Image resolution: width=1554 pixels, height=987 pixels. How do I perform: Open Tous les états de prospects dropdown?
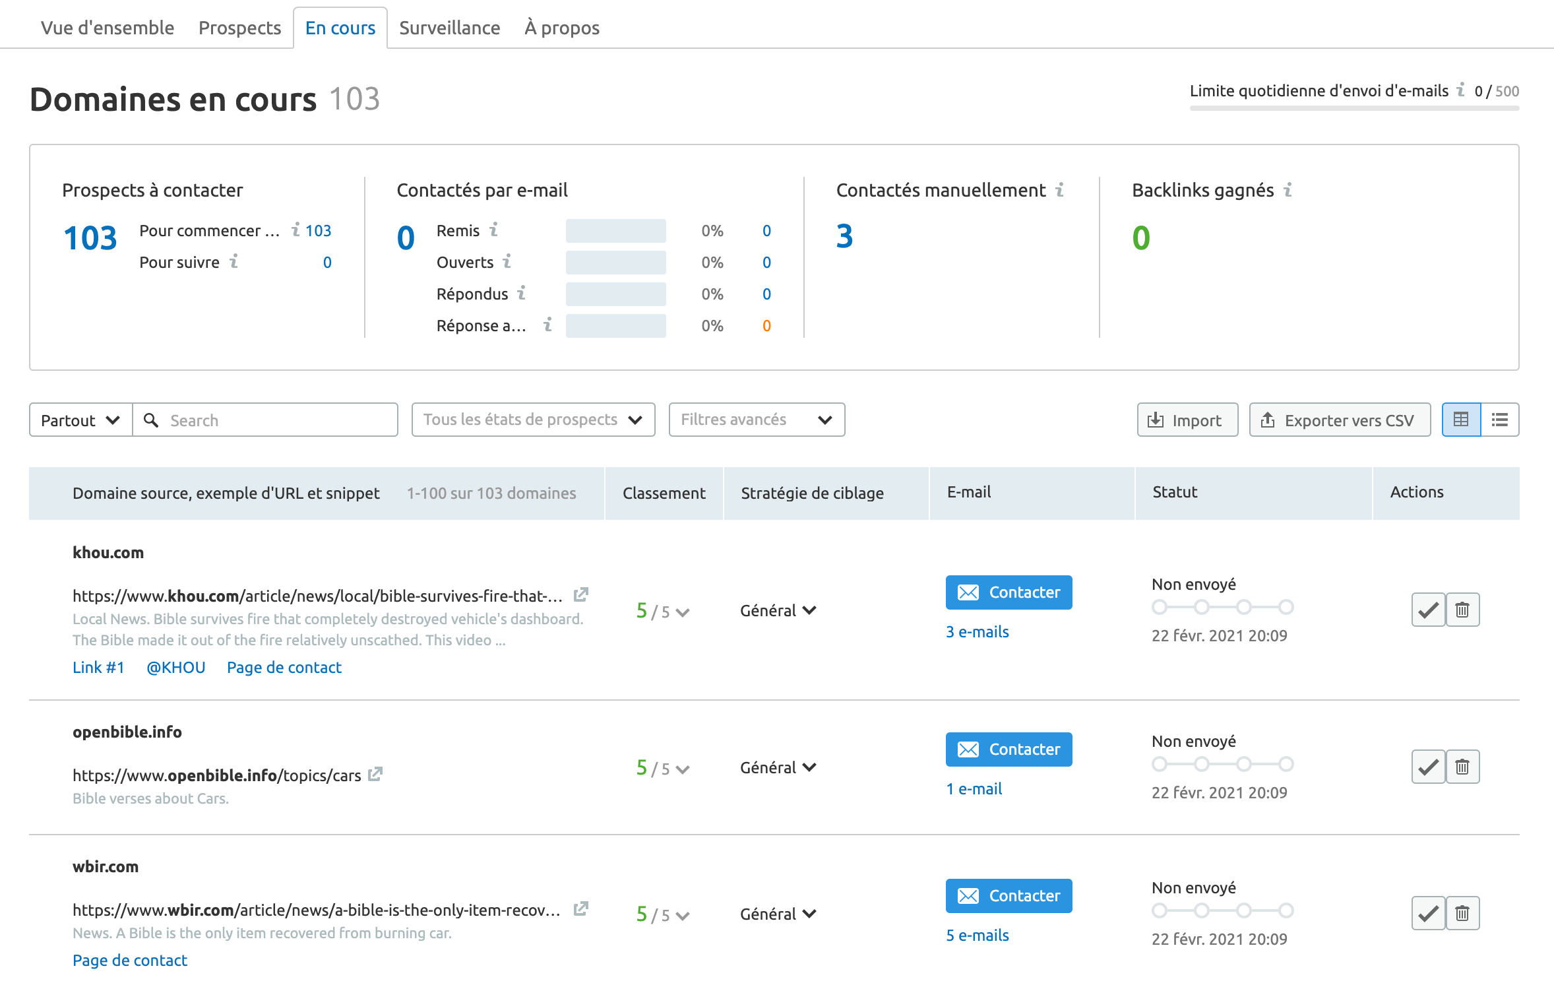tap(533, 420)
